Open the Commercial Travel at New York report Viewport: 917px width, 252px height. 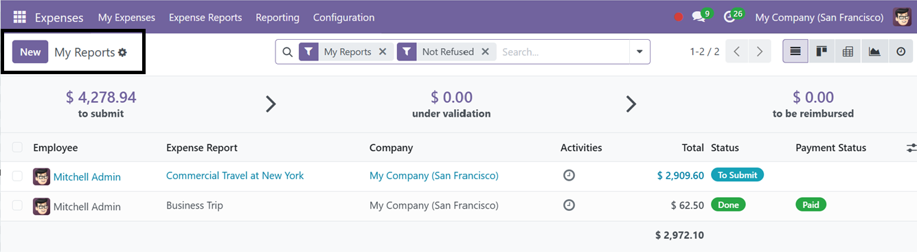(235, 176)
